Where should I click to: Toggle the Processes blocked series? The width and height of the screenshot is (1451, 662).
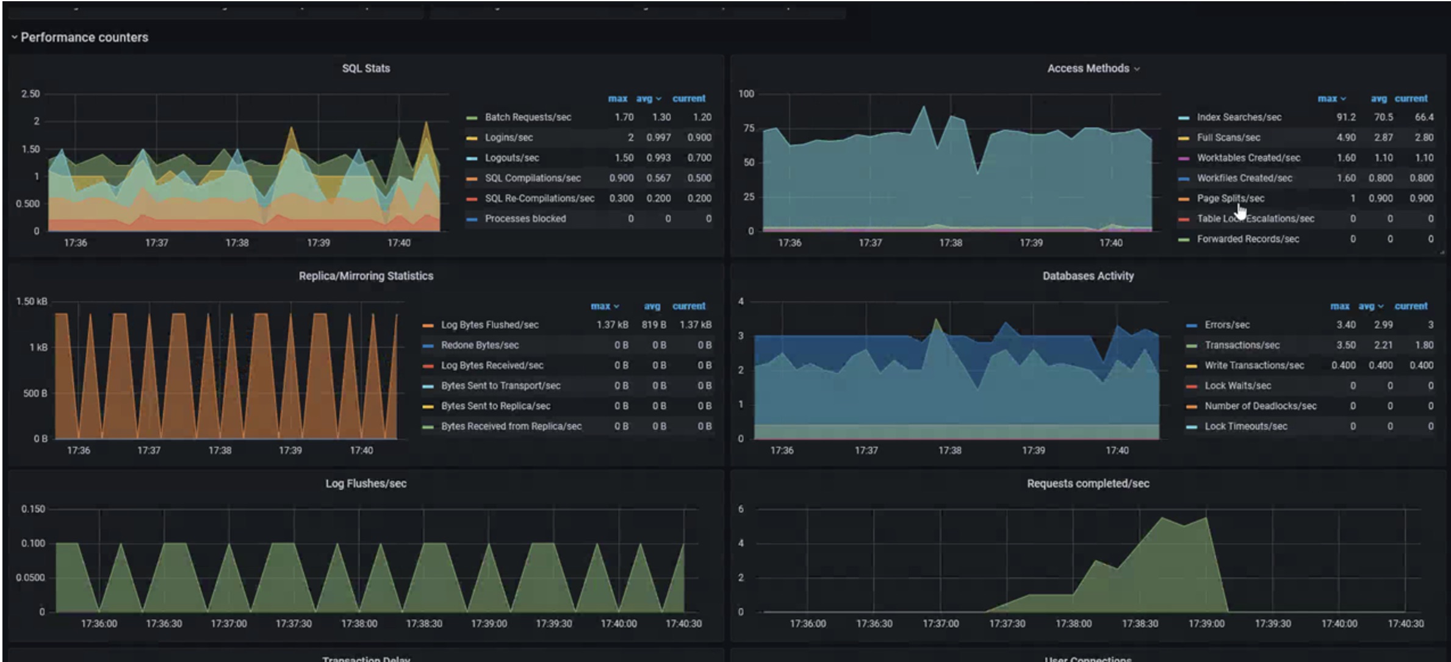coord(525,218)
